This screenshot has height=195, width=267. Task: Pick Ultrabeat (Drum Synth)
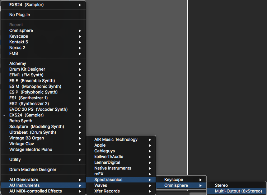[43, 132]
